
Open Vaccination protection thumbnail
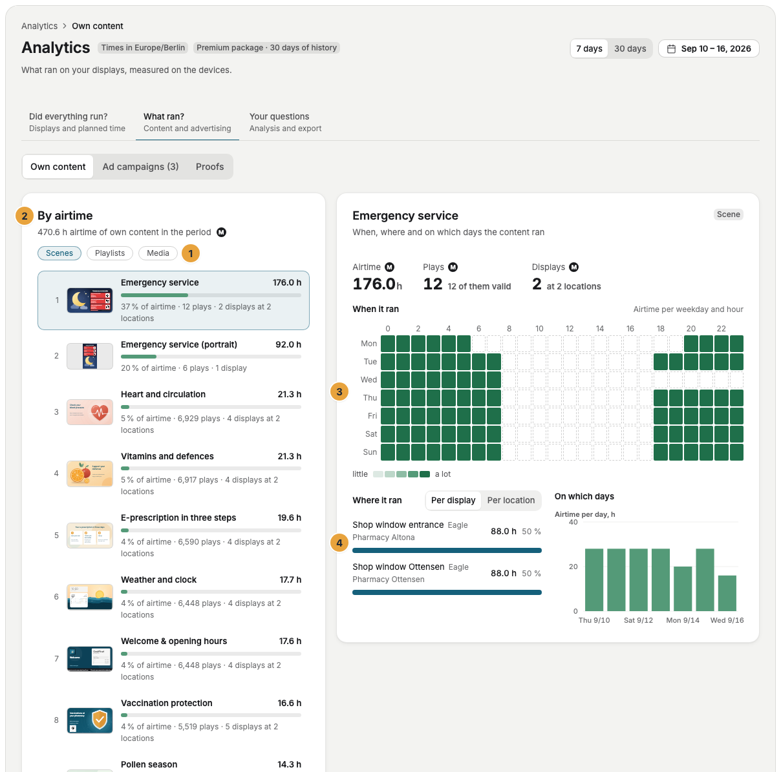click(90, 720)
